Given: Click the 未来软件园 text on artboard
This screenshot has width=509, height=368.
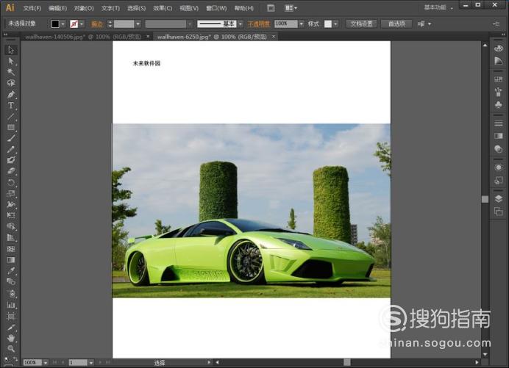Looking at the screenshot, I should (x=146, y=63).
